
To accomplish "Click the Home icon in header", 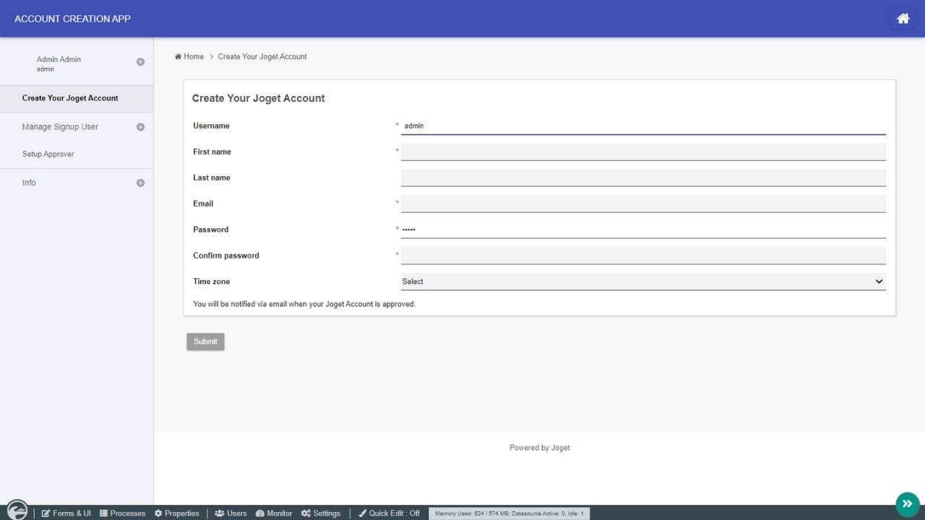I will (903, 19).
